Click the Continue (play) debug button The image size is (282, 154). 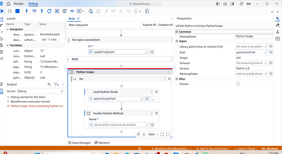tap(2, 11)
